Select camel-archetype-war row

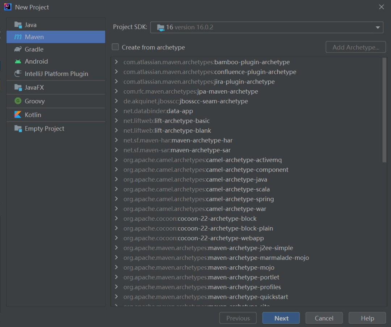tap(247, 209)
